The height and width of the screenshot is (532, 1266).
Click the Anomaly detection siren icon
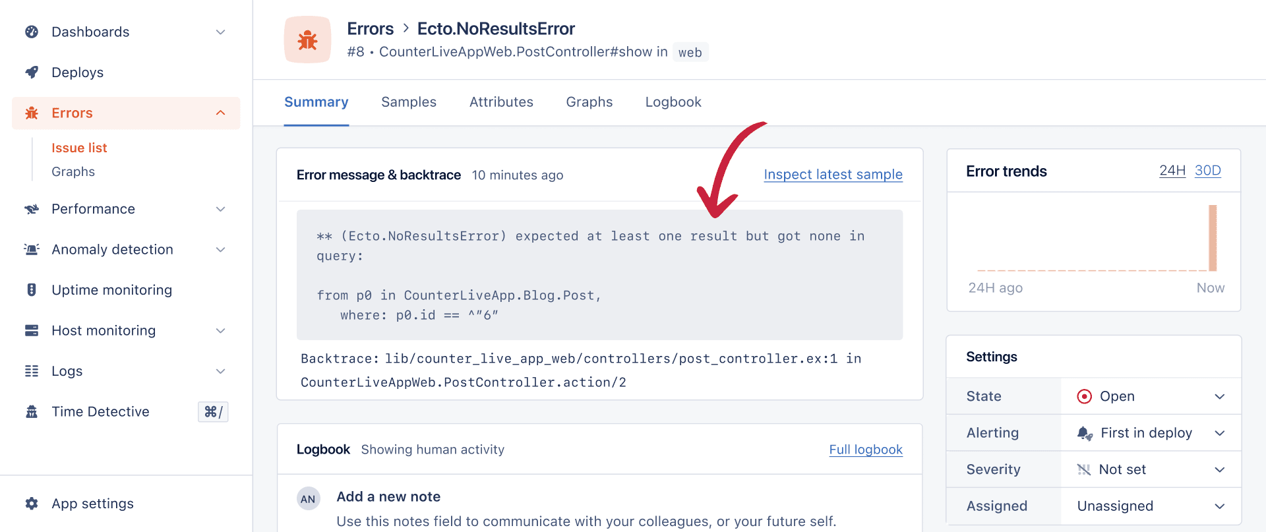tap(31, 249)
